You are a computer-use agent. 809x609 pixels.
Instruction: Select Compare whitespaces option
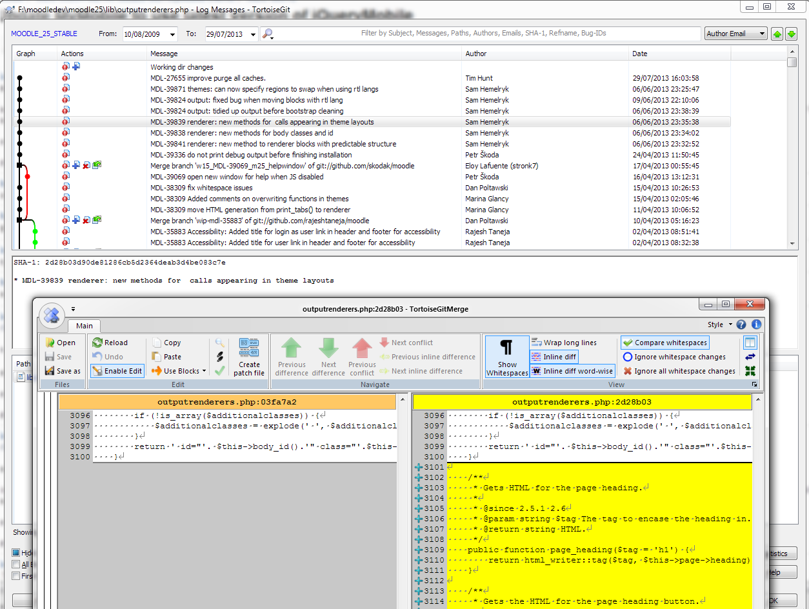pos(665,343)
